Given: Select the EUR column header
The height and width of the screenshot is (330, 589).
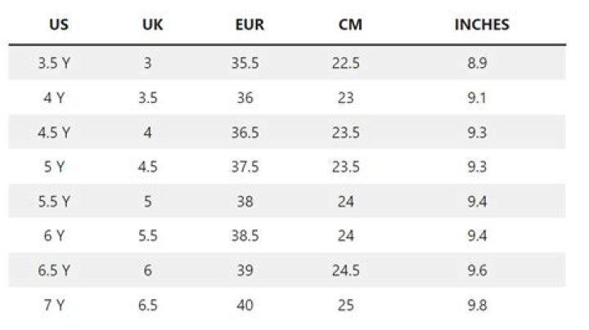Looking at the screenshot, I should point(249,25).
